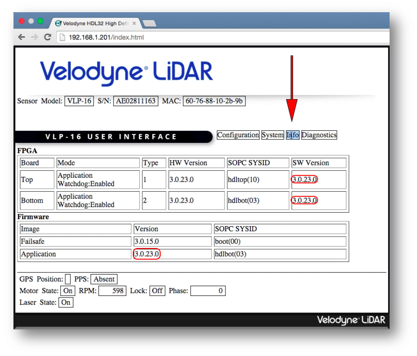Open the Configuration tab

coord(238,135)
